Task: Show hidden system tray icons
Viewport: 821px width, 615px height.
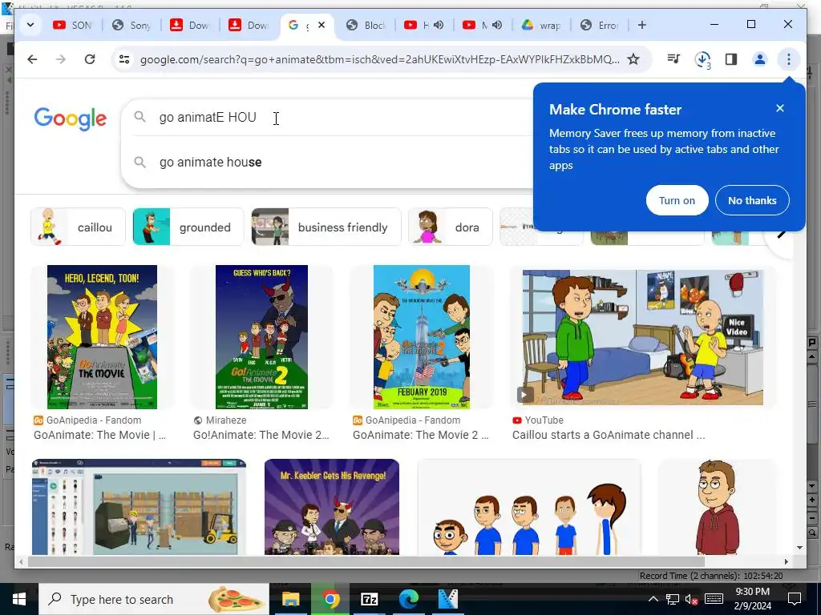Action: point(653,599)
